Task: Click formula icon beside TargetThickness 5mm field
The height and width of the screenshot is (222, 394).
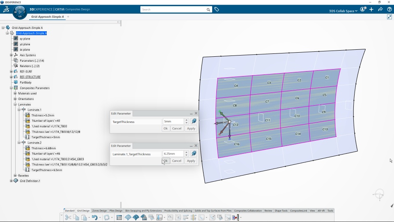Action: (x=194, y=121)
